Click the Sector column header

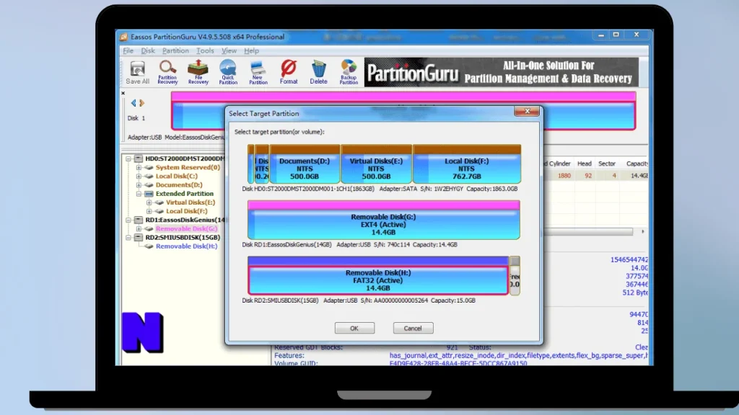coord(606,164)
